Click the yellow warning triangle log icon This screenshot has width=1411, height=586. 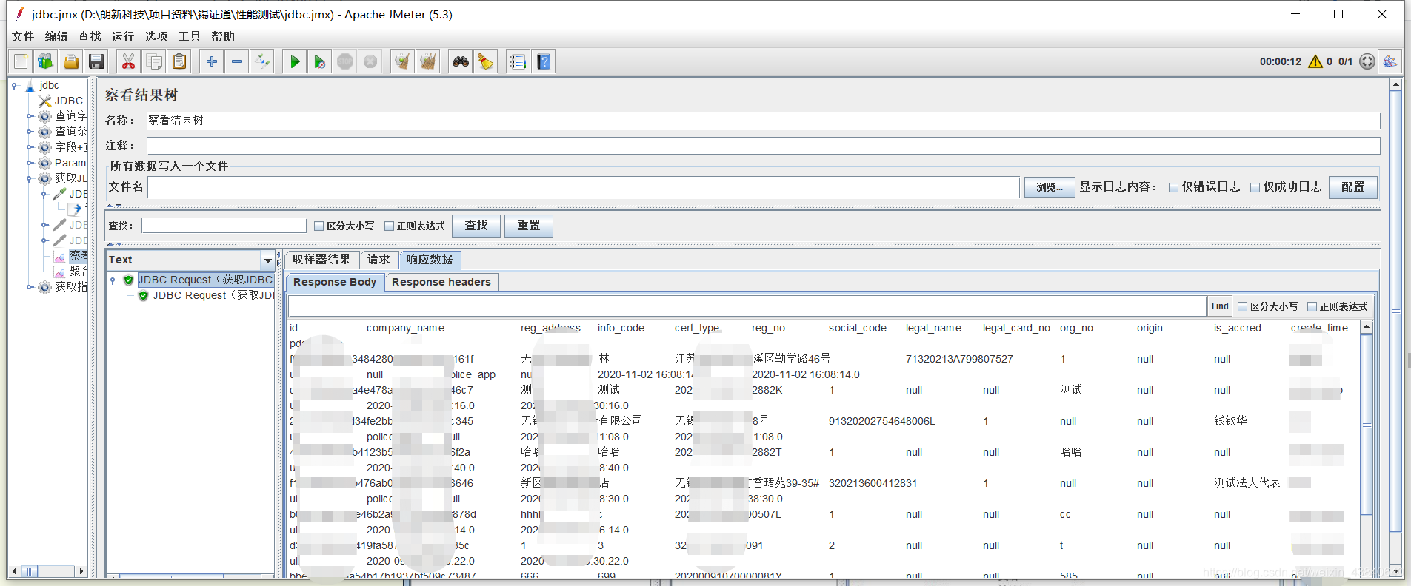[1315, 61]
